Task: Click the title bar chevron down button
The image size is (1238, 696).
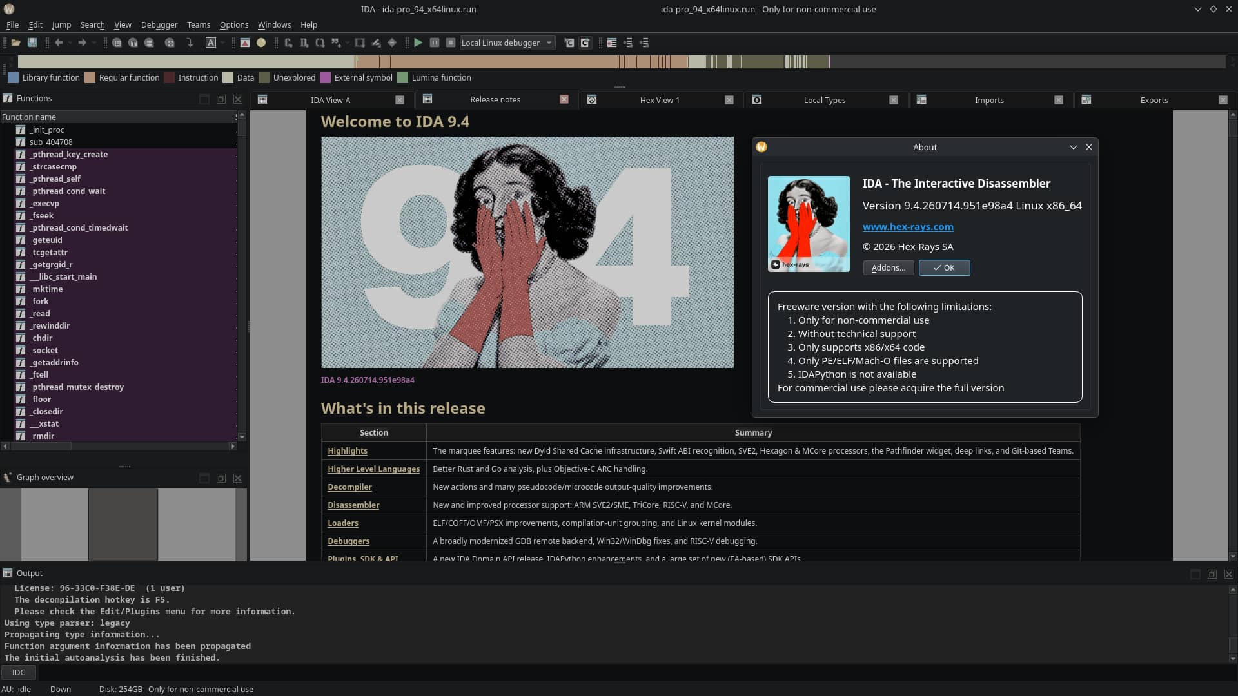Action: 1197,9
